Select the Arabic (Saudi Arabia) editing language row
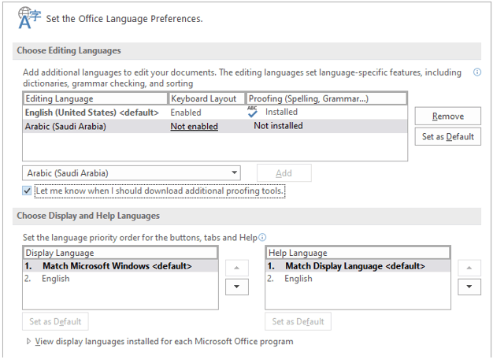493x363 pixels. 215,126
